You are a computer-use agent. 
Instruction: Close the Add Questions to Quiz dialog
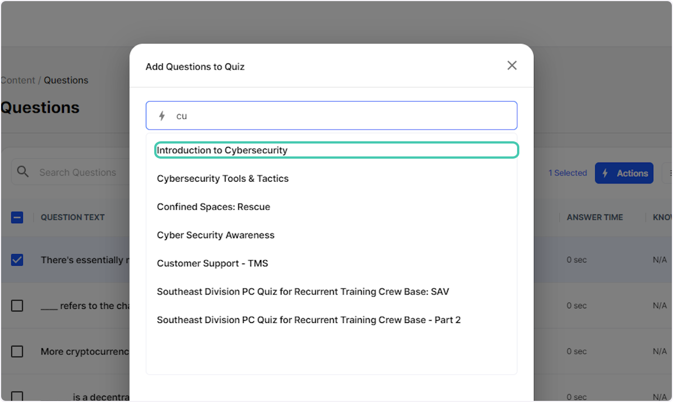[511, 66]
